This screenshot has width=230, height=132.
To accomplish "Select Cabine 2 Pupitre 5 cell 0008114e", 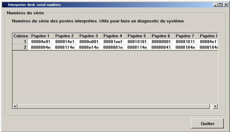I will coord(136,47).
